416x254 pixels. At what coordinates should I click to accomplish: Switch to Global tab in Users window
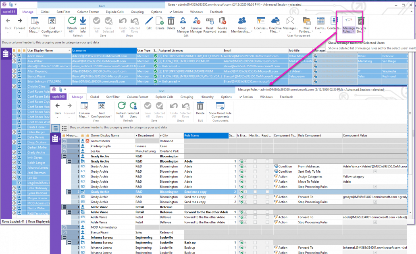tap(45, 12)
